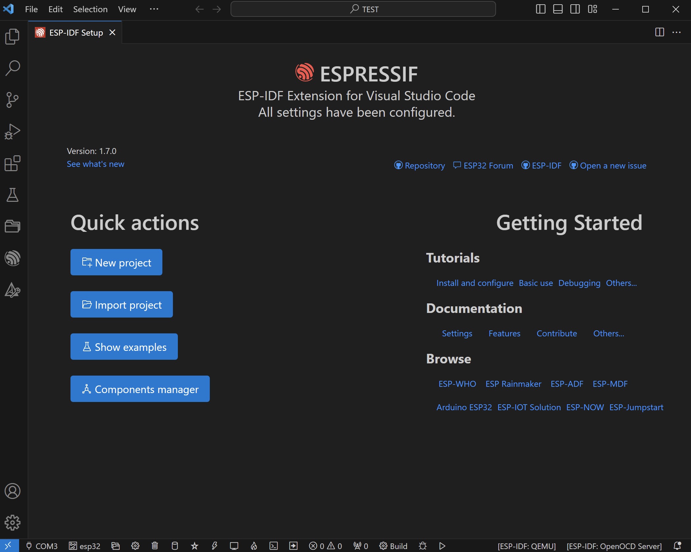
Task: Open the File menu
Action: point(31,9)
